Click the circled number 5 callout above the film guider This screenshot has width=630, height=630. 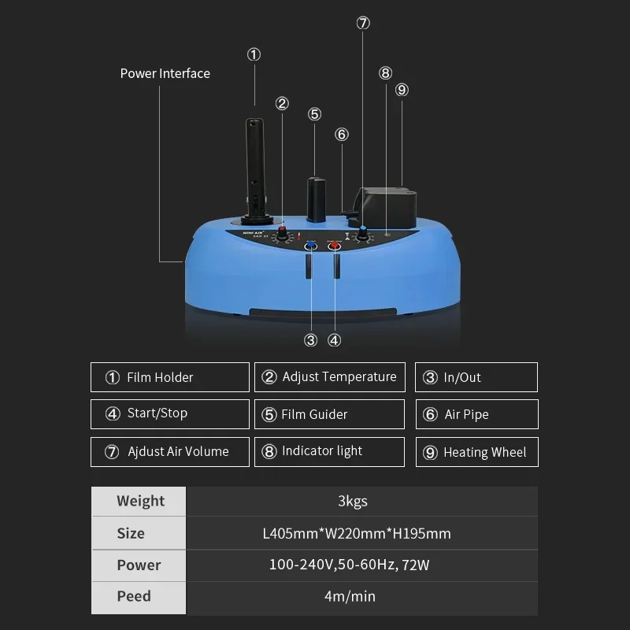(x=314, y=114)
